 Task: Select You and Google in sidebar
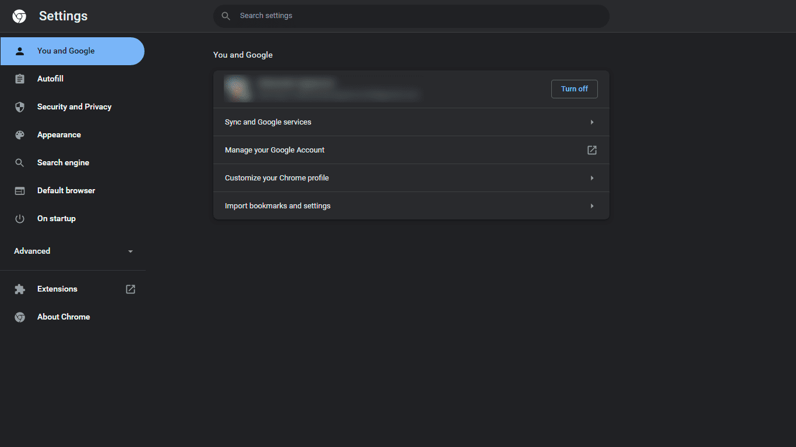pyautogui.click(x=72, y=51)
